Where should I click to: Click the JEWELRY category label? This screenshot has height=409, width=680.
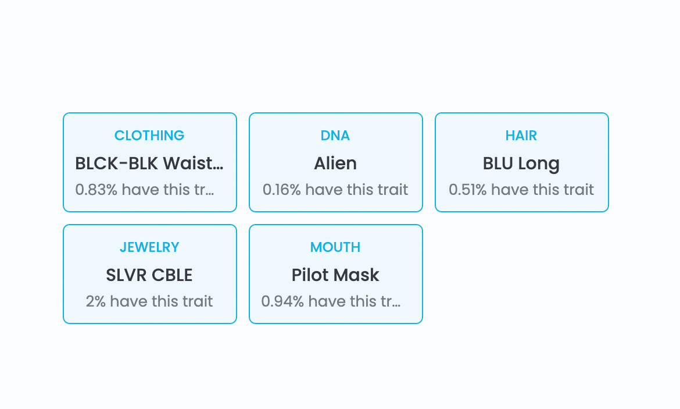[149, 247]
